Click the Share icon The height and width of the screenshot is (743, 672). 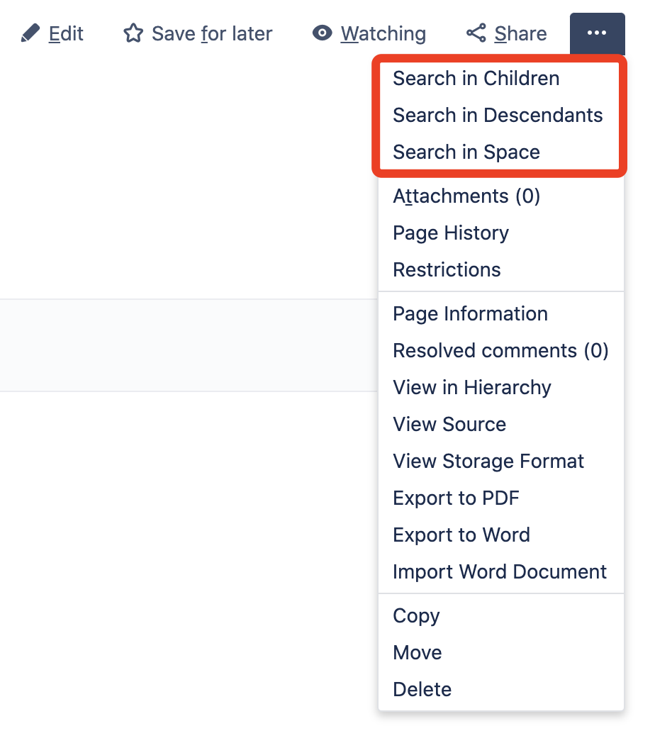pyautogui.click(x=476, y=33)
